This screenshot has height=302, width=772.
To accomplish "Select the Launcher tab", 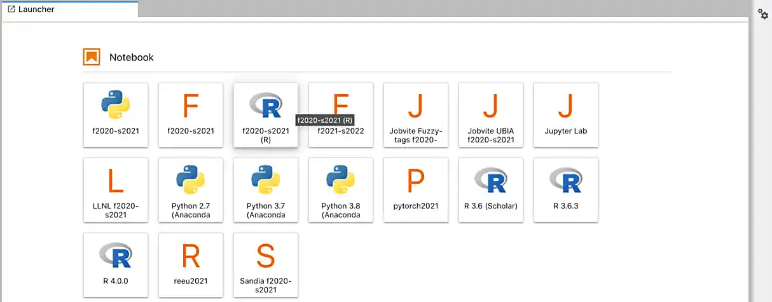I will (70, 10).
